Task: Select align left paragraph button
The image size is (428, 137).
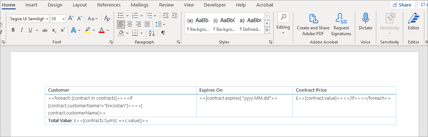Action: pyautogui.click(x=121, y=24)
